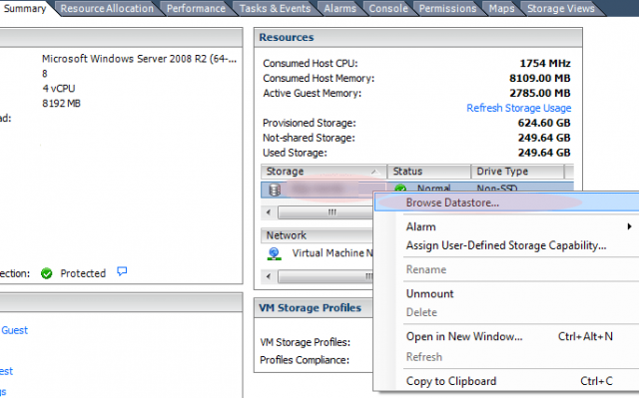Sort by the Storage column header arrow
This screenshot has width=639, height=398.
point(375,172)
